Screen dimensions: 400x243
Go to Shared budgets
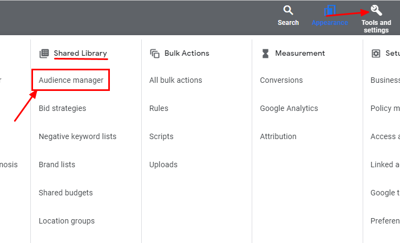point(65,193)
